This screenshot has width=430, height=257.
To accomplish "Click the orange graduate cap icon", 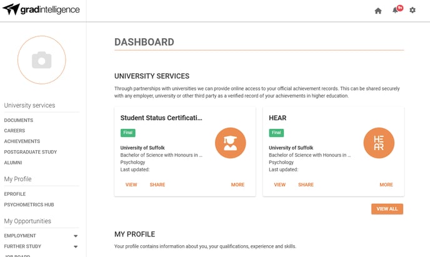I will [231, 143].
